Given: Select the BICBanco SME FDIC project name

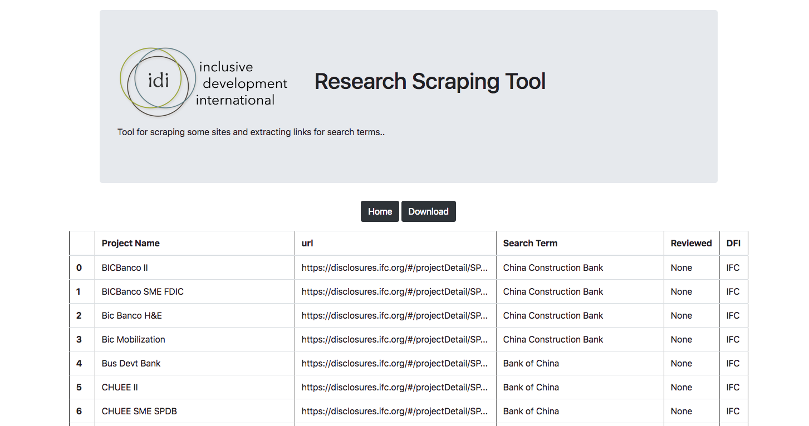Looking at the screenshot, I should [143, 291].
